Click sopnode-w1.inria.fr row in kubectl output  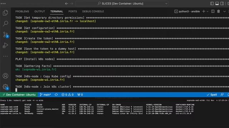[x=96, y=113]
